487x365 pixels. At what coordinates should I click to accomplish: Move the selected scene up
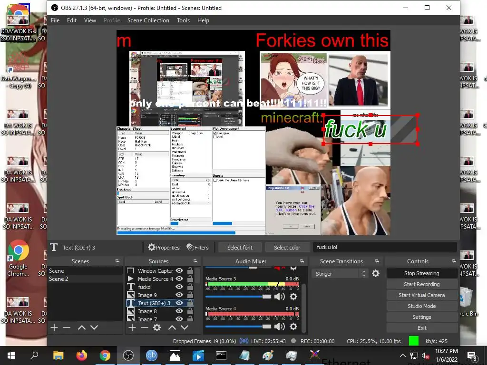[82, 327]
